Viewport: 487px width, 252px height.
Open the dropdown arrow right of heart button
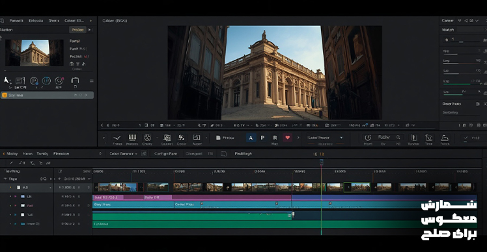tap(341, 138)
